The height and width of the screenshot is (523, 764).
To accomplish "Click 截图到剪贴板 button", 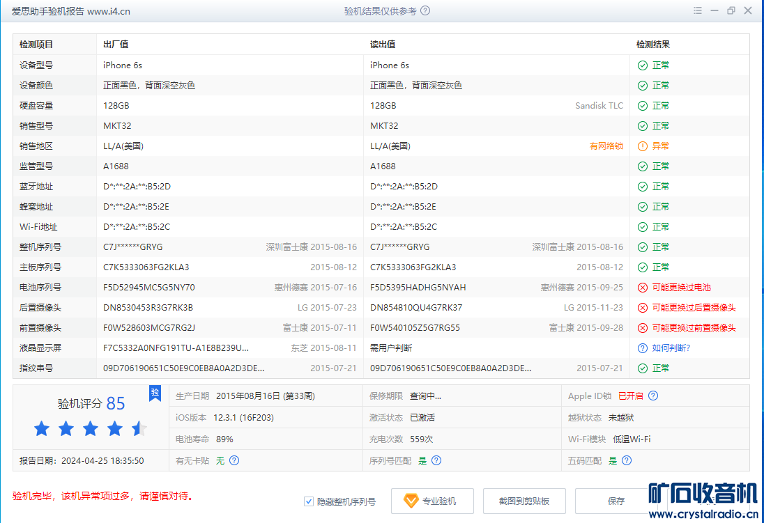I will (524, 501).
